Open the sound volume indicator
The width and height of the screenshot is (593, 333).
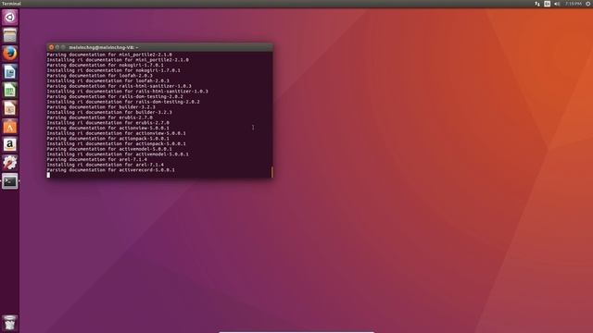pyautogui.click(x=557, y=4)
